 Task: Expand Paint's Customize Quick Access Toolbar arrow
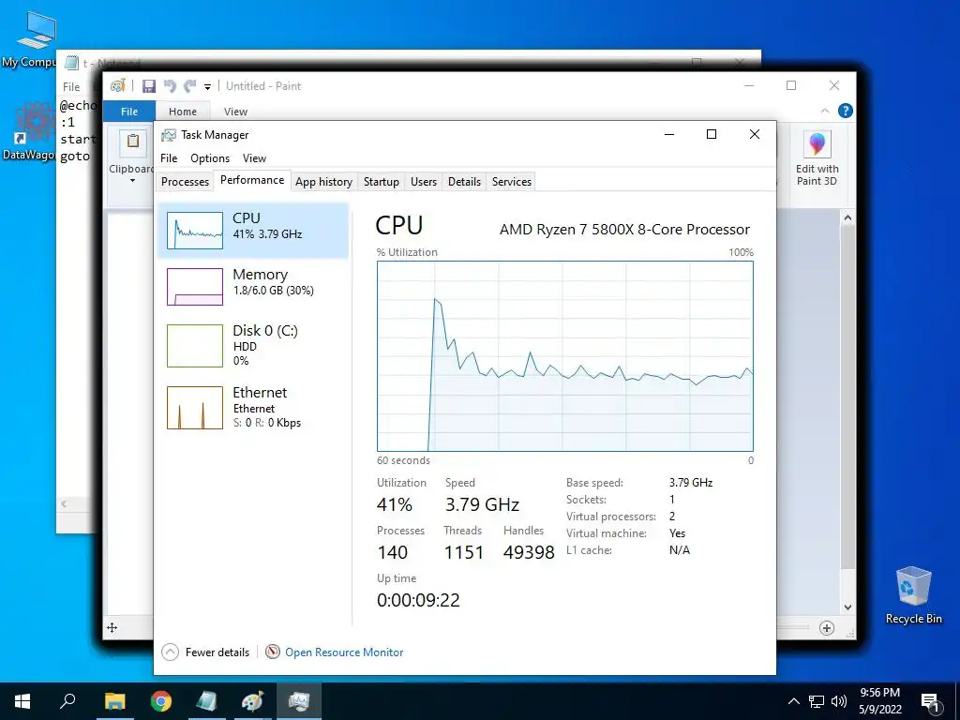click(207, 87)
